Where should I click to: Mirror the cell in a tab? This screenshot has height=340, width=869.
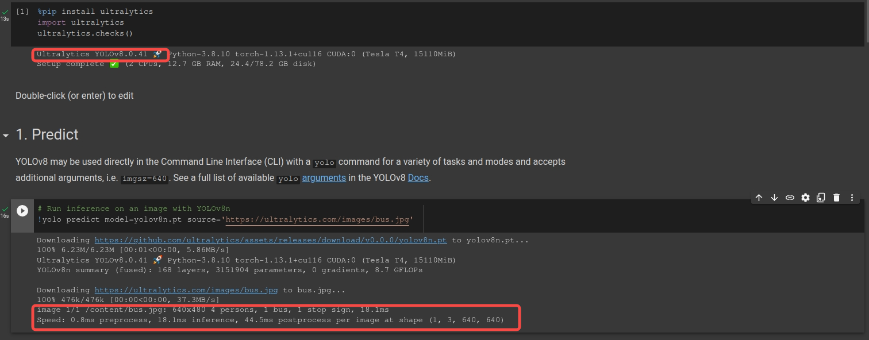pos(821,198)
